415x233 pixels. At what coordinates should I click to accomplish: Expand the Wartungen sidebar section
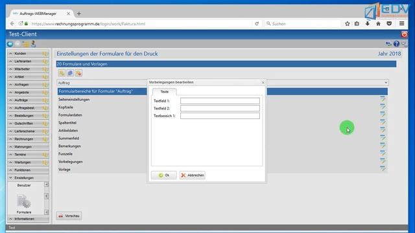(x=28, y=162)
